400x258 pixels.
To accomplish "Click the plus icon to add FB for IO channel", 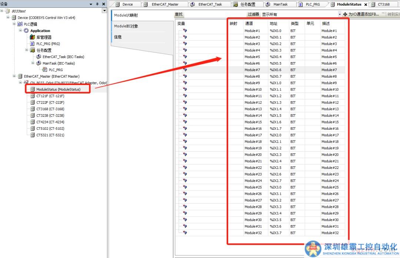I will (345, 14).
